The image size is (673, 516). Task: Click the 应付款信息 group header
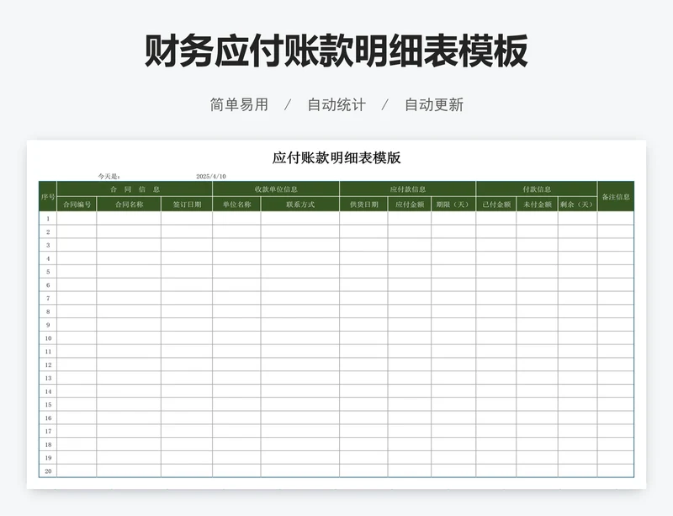pyautogui.click(x=408, y=189)
